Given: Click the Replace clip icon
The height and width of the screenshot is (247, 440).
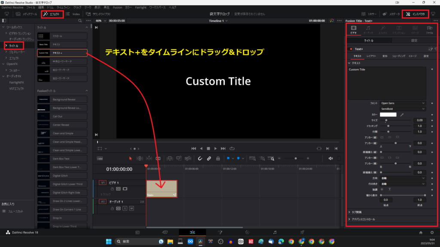Looking at the screenshot, I should click(188, 159).
